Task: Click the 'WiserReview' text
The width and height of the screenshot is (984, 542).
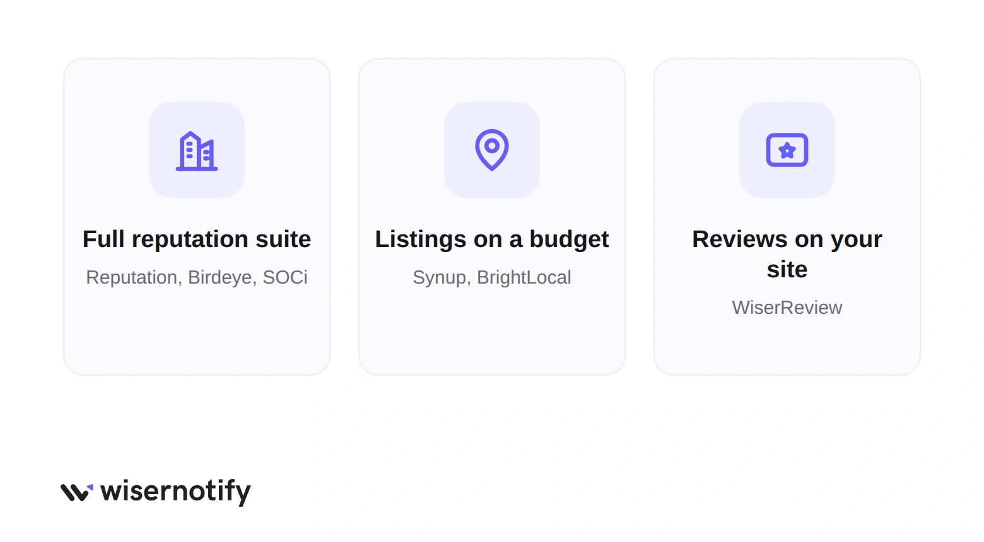Action: pos(787,308)
